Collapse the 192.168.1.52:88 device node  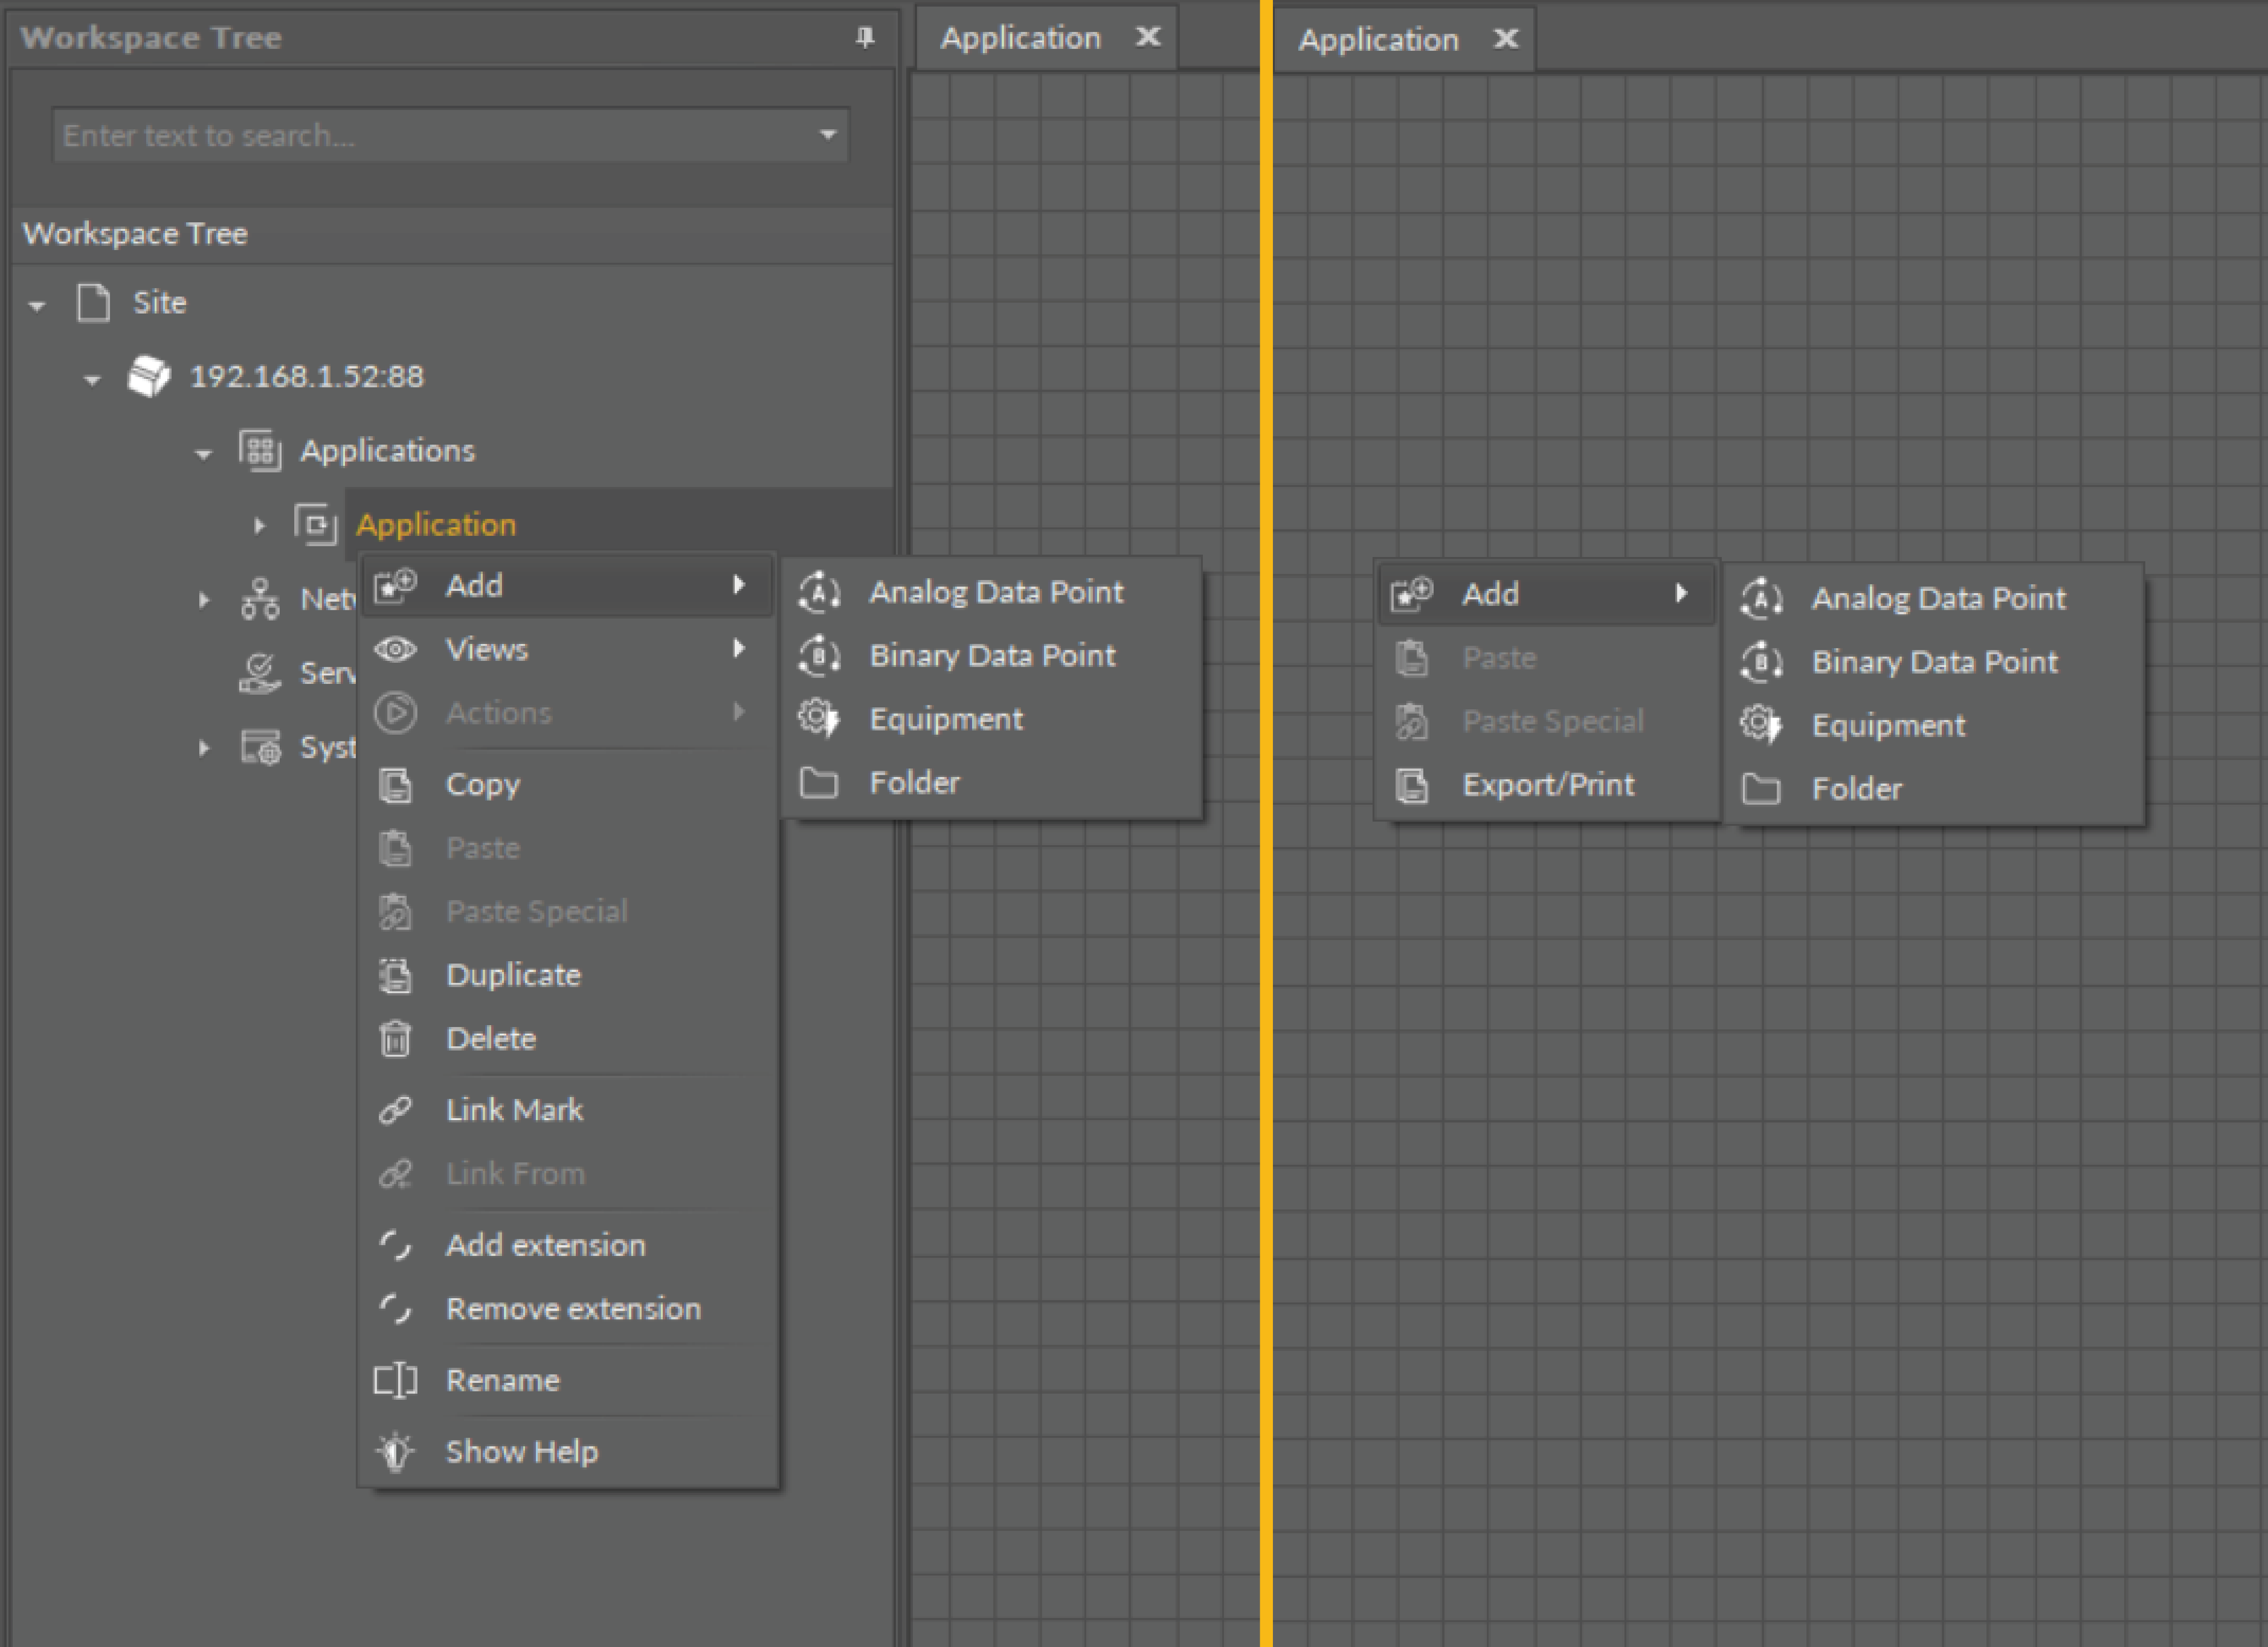[x=92, y=379]
